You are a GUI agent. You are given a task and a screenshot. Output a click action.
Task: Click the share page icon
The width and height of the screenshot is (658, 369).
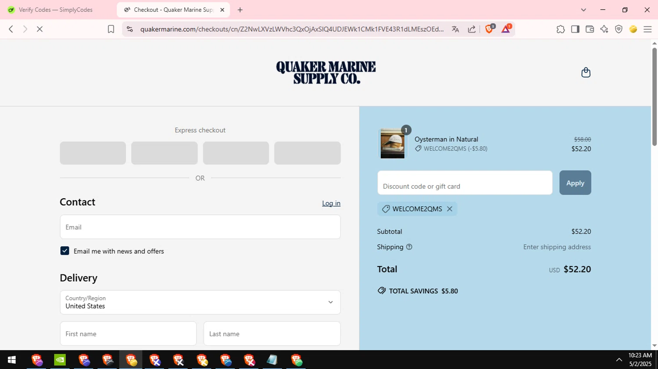[x=472, y=29]
